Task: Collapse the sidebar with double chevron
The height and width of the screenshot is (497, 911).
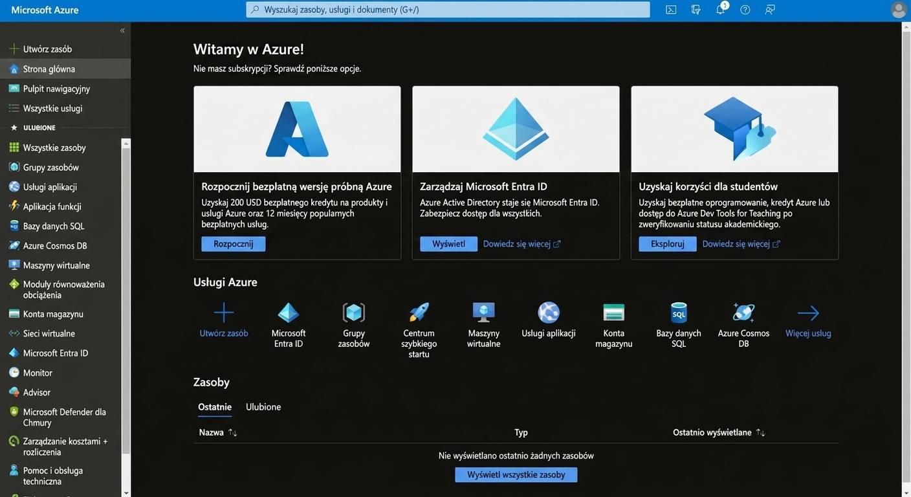Action: coord(122,30)
